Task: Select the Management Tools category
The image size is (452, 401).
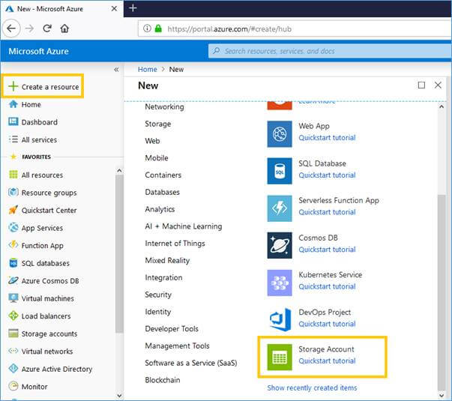Action: click(x=177, y=346)
